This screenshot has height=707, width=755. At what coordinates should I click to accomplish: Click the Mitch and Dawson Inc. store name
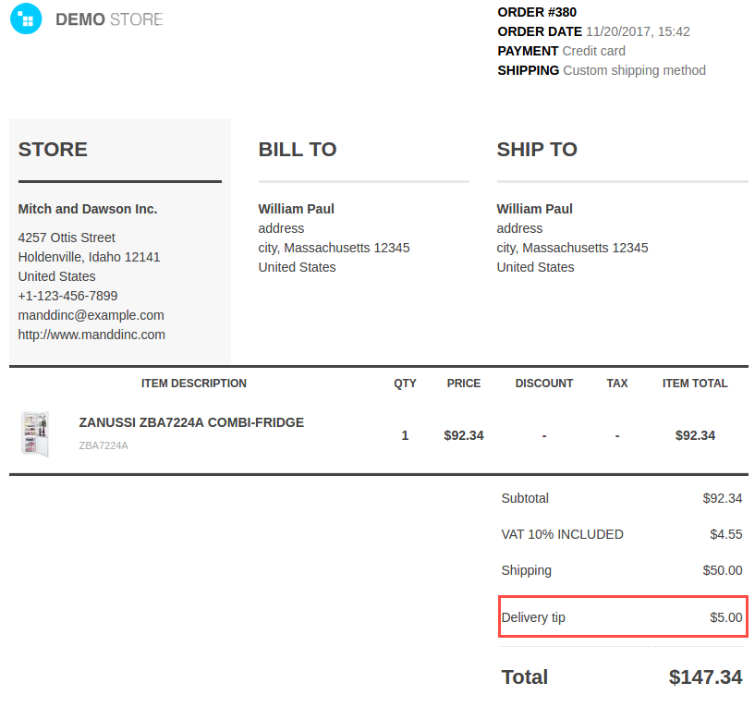click(x=88, y=209)
